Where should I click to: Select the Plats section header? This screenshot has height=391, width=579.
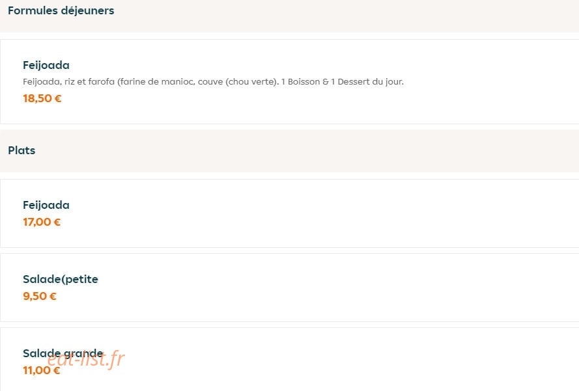21,150
